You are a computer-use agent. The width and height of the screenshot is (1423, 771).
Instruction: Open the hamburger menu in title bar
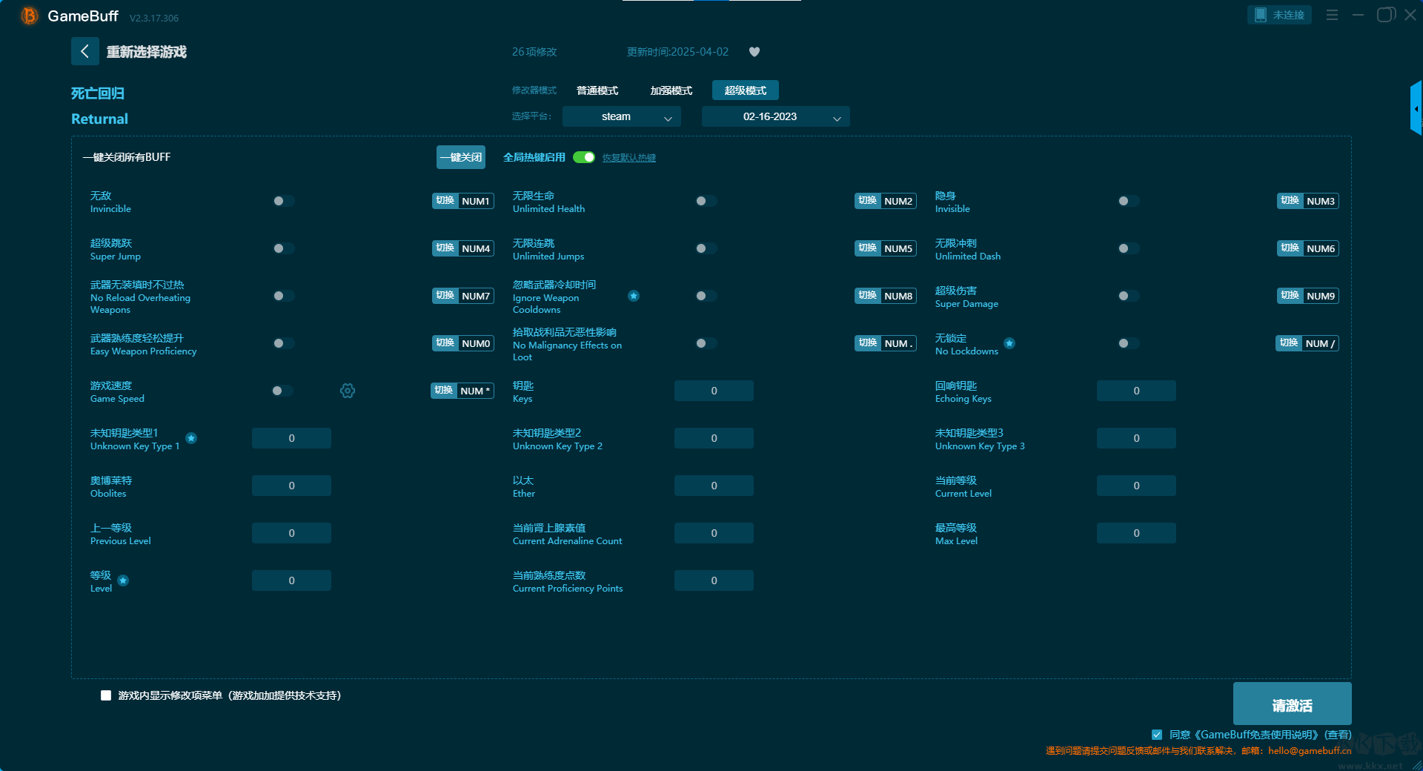(x=1332, y=15)
